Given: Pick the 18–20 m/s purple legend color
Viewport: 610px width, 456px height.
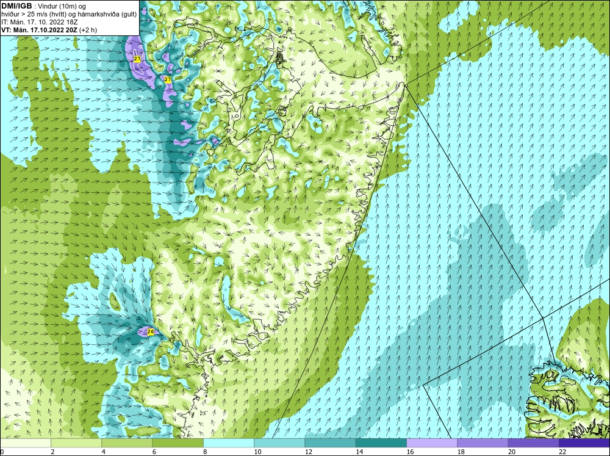Looking at the screenshot, I should coord(483,443).
